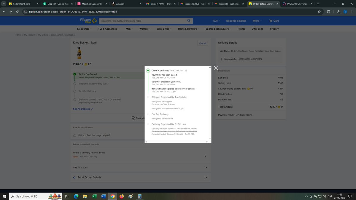This screenshot has height=200, width=356.
Task: Switch to Crop PDF Online tab
Action: [58, 4]
